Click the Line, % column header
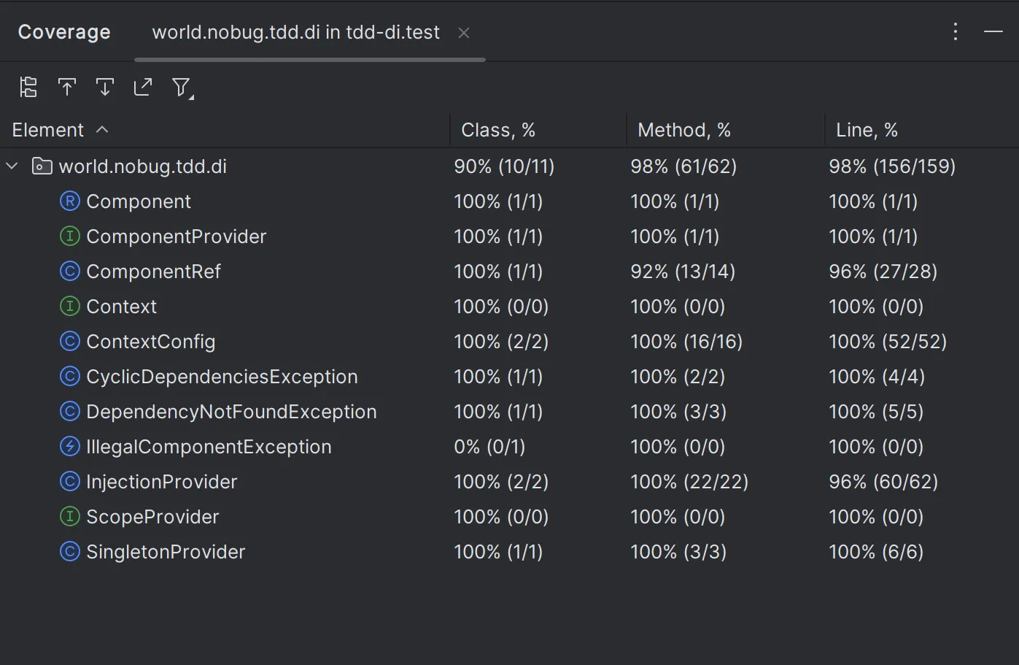This screenshot has height=665, width=1019. 867,130
